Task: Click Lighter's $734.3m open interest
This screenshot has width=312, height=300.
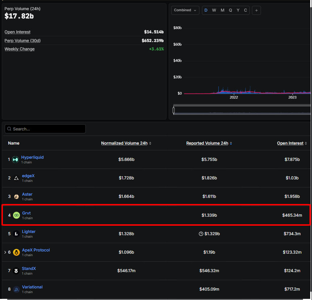Action: (x=292, y=234)
